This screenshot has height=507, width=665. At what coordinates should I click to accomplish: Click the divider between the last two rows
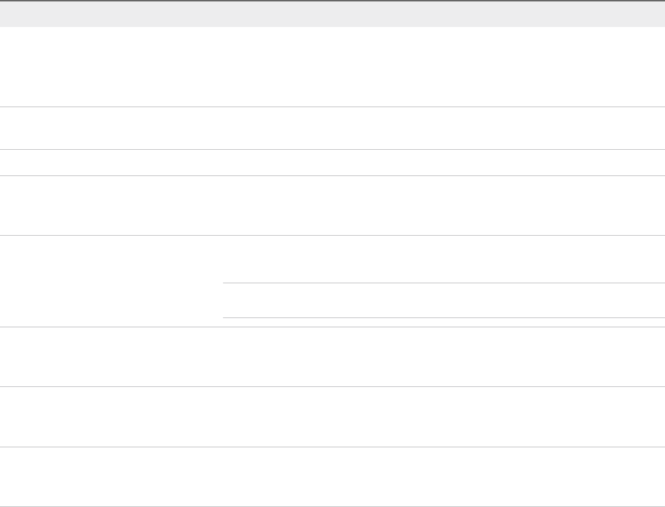tap(332, 447)
